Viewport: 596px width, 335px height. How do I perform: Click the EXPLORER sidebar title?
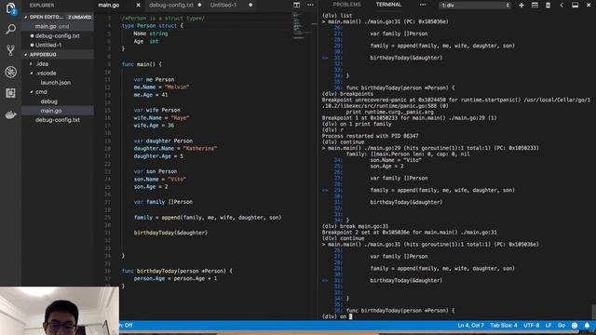tap(42, 6)
